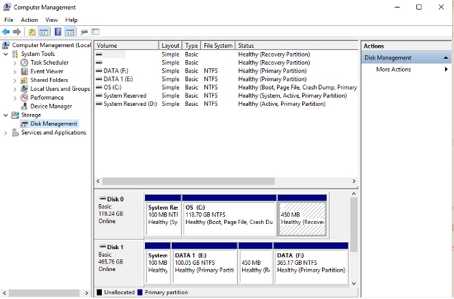Screen dimensions: 454x299
Task: Select the DATA (F:) partition block on Disk 1
Action: [x=311, y=267]
